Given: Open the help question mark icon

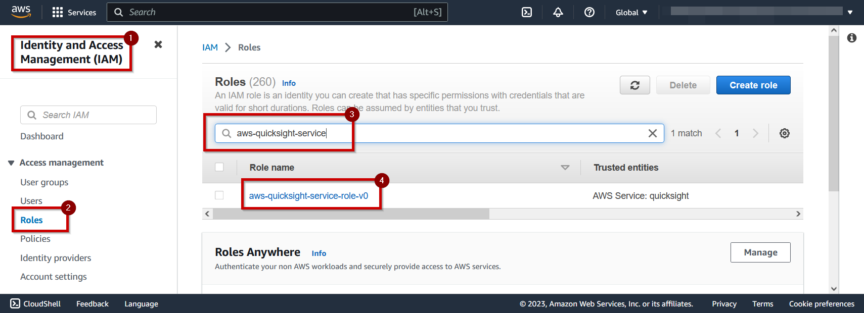Looking at the screenshot, I should (589, 12).
